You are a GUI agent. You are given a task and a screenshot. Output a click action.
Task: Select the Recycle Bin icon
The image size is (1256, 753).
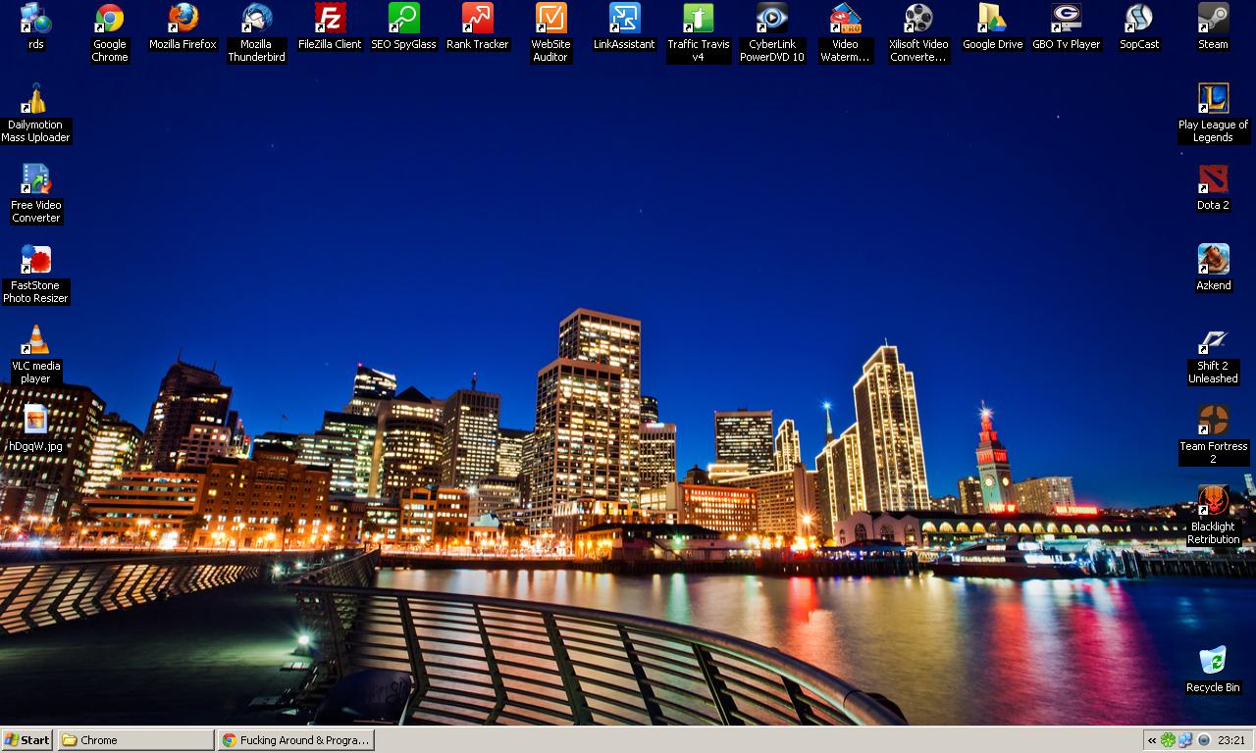1213,663
